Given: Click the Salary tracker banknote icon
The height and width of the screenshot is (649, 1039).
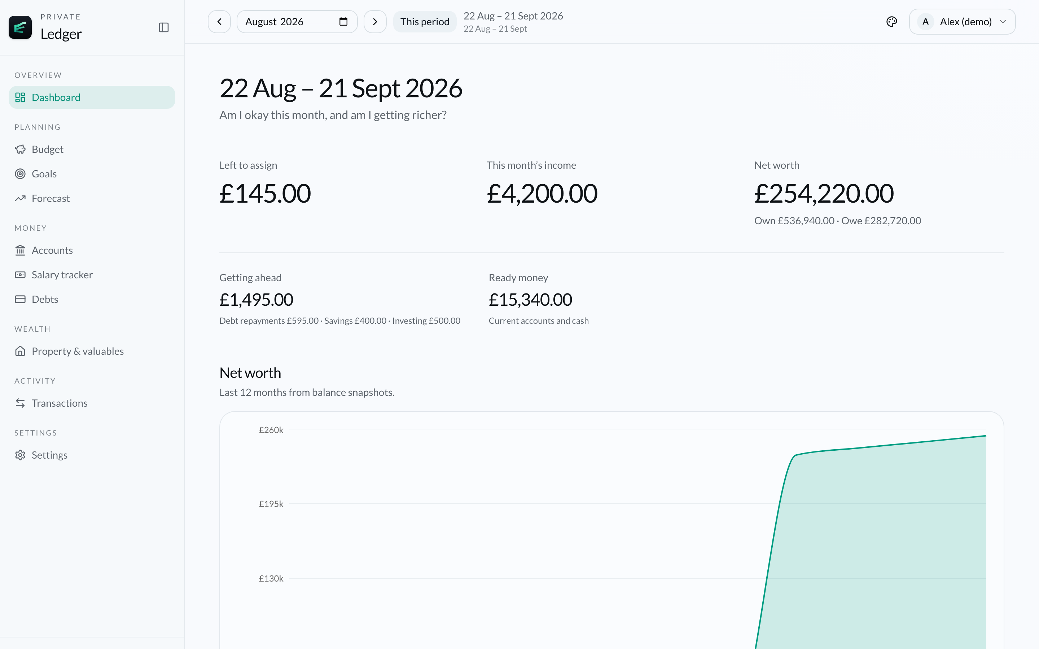Looking at the screenshot, I should click(20, 275).
